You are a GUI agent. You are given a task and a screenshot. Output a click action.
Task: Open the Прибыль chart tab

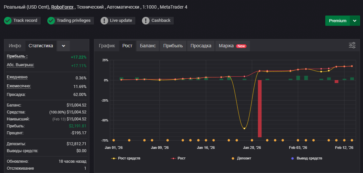(x=173, y=46)
